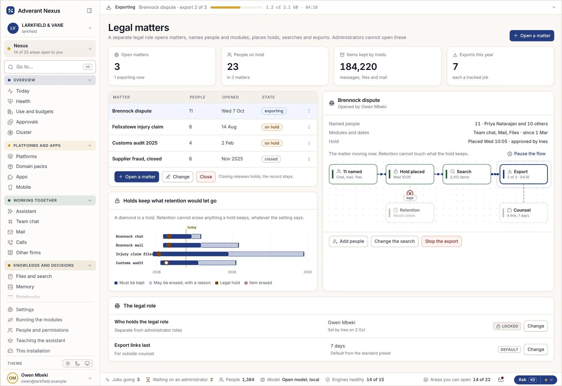The image size is (562, 386).
Task: Click Stop the export
Action: point(441,241)
